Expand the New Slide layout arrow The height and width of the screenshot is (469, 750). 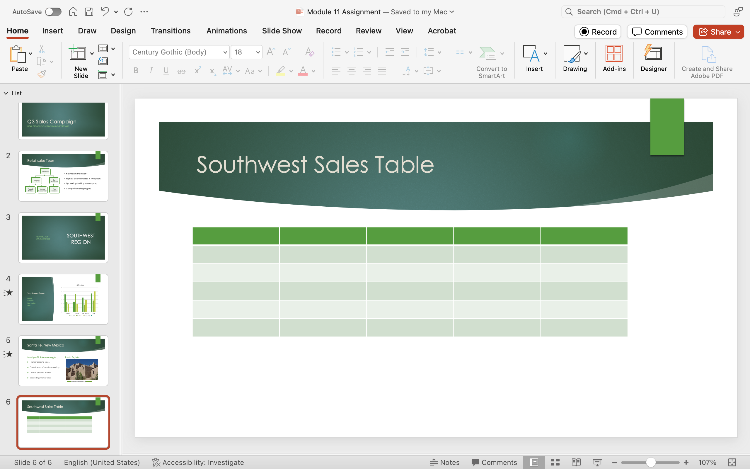(x=92, y=53)
